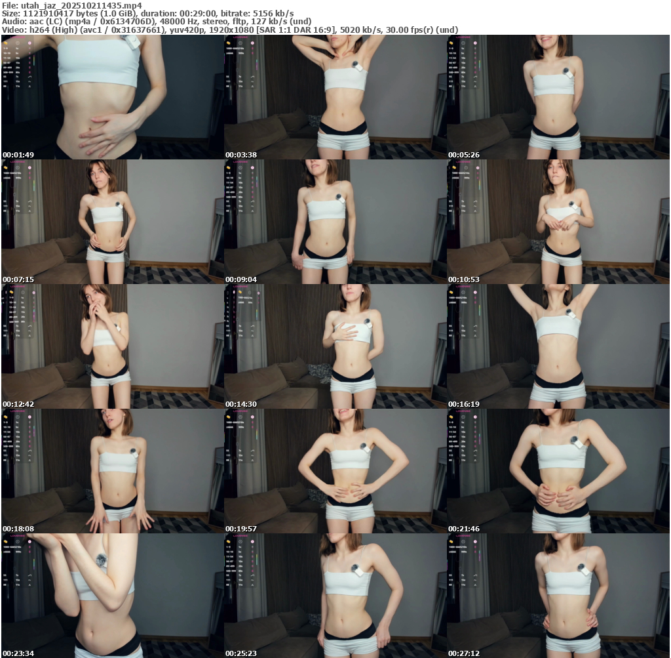
Task: Click the Audio aac stream info line
Action: pos(157,22)
